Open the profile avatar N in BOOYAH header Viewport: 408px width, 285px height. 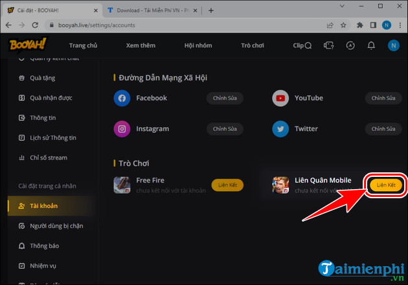point(394,45)
